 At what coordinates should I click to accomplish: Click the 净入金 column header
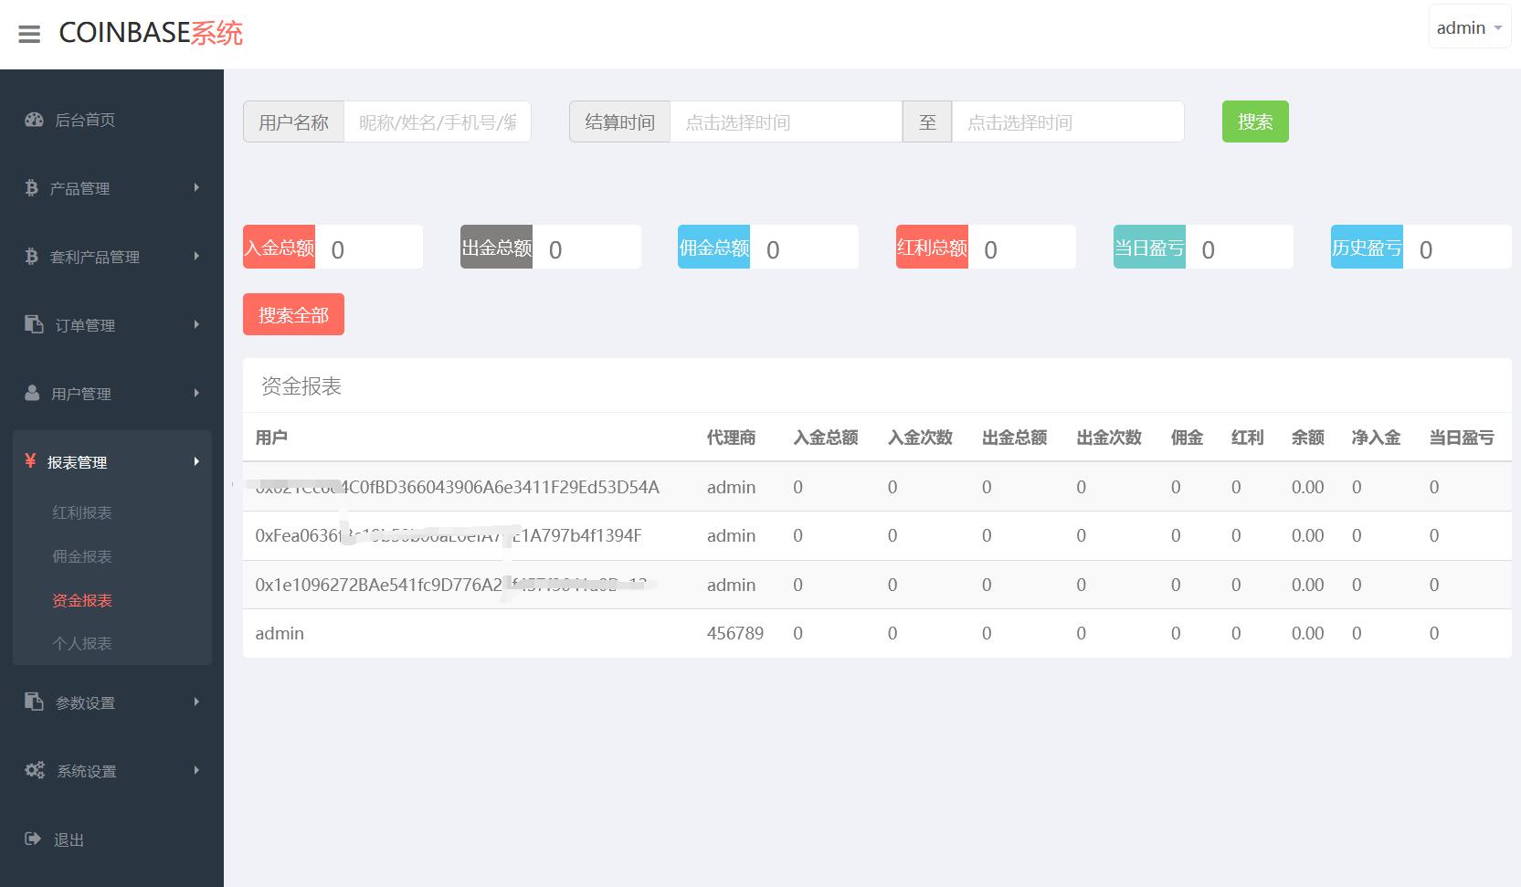(1376, 438)
